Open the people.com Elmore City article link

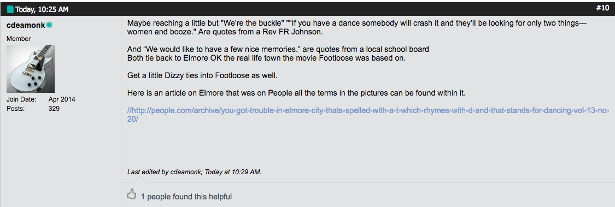tap(368, 115)
